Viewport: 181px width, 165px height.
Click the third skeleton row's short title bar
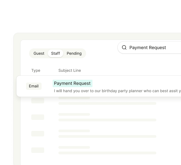[x=74, y=131]
